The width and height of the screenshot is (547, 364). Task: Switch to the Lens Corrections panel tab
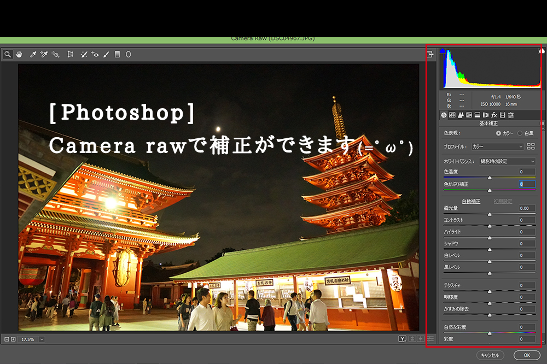point(486,115)
